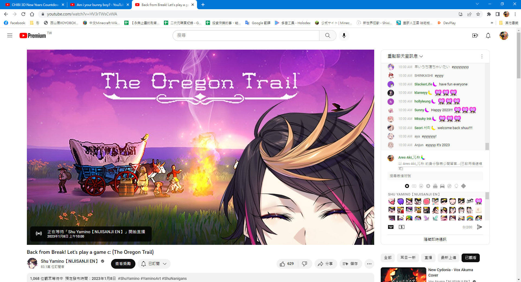521x282 pixels.
Task: Select the diamond symbols emoji category
Action: pos(463,186)
